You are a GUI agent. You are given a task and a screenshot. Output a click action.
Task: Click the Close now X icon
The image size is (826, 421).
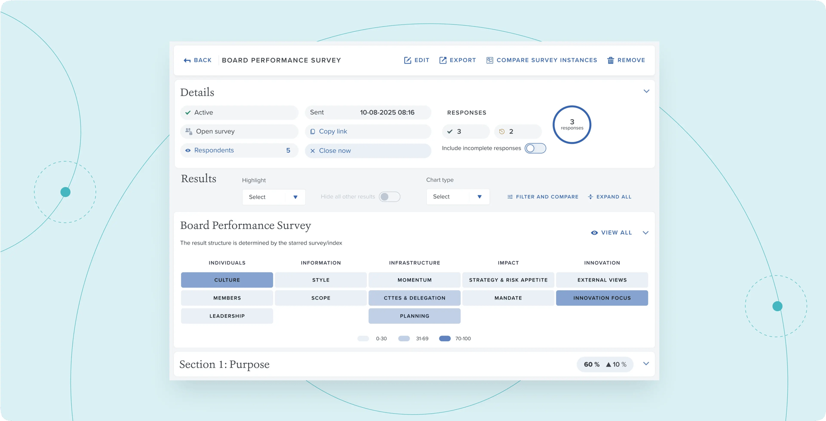313,151
